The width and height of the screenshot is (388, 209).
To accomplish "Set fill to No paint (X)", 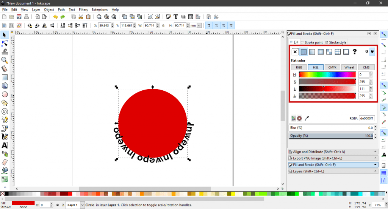I will click(295, 52).
